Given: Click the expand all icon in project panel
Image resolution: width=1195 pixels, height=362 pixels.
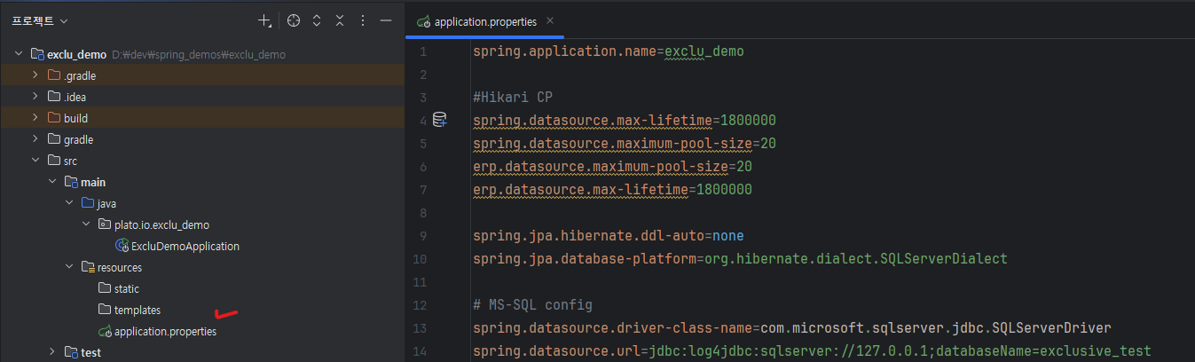Looking at the screenshot, I should tap(317, 20).
